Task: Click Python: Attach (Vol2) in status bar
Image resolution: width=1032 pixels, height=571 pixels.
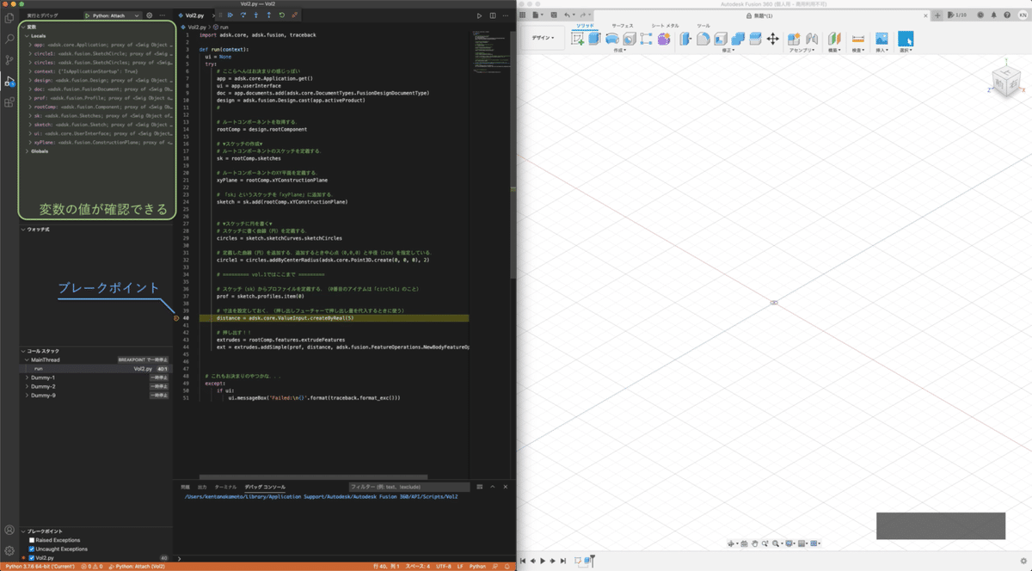Action: click(137, 567)
